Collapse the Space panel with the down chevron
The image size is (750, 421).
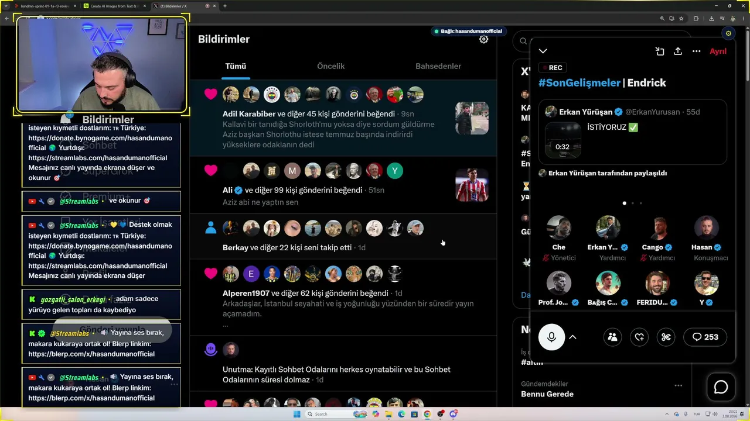pos(543,51)
